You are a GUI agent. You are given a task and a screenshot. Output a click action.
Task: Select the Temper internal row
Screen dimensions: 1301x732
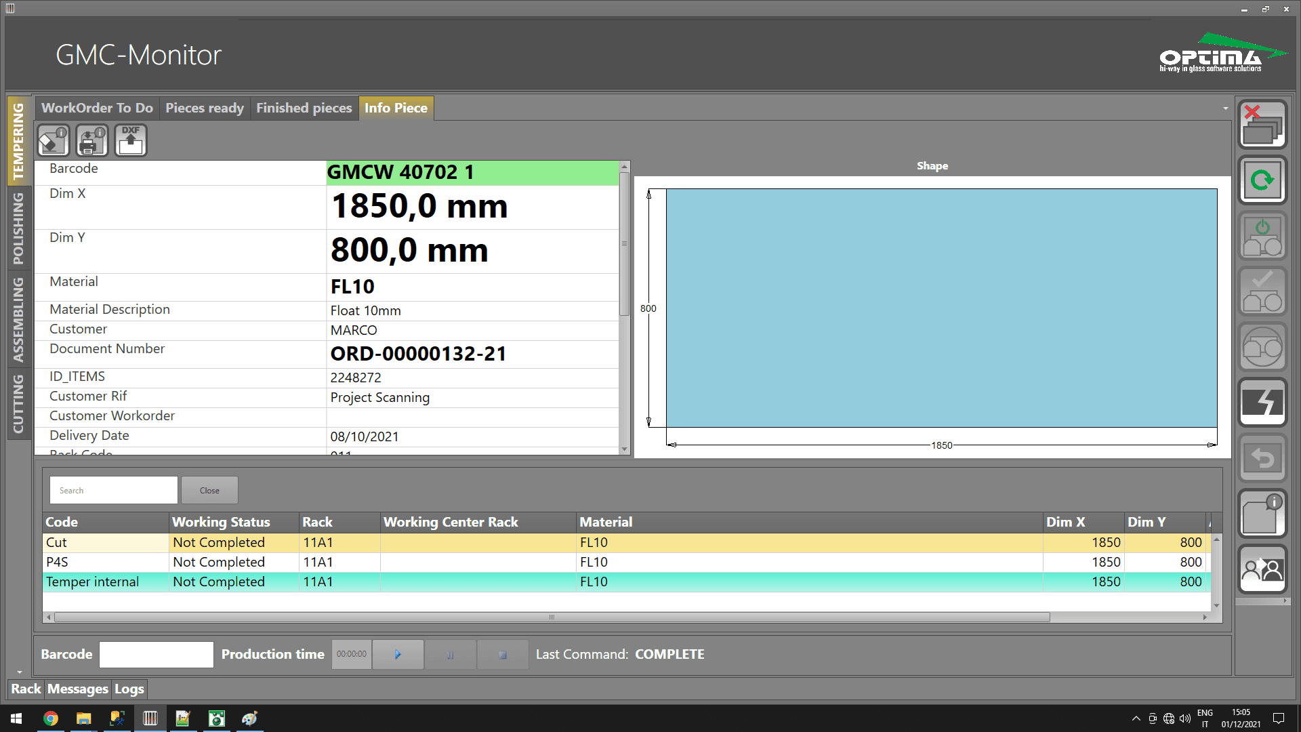click(627, 582)
